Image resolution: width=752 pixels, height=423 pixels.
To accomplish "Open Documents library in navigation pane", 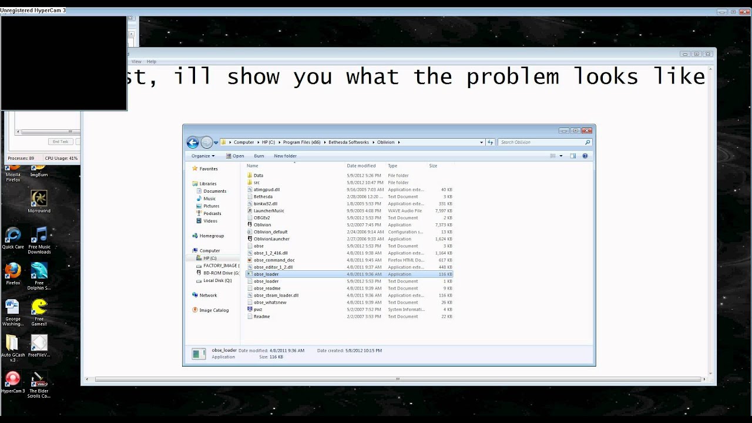I will point(214,191).
